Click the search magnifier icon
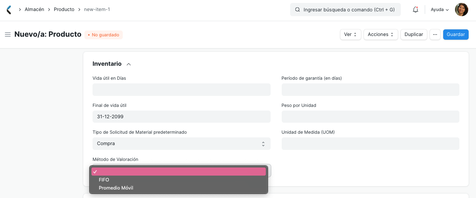Screen dimensions: 476x198 pyautogui.click(x=297, y=10)
